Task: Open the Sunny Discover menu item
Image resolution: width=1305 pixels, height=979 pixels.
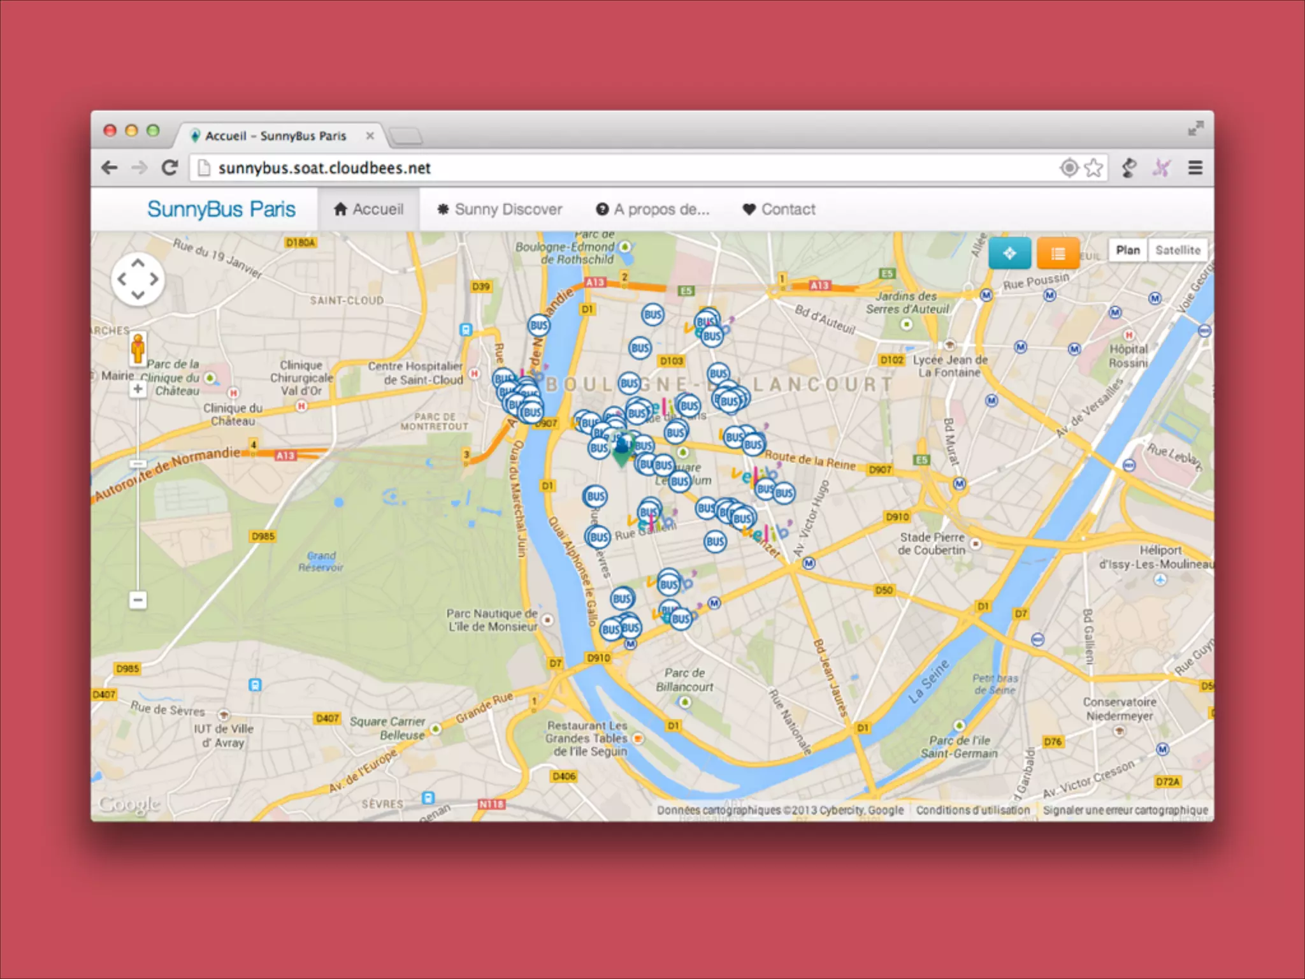Action: [500, 209]
